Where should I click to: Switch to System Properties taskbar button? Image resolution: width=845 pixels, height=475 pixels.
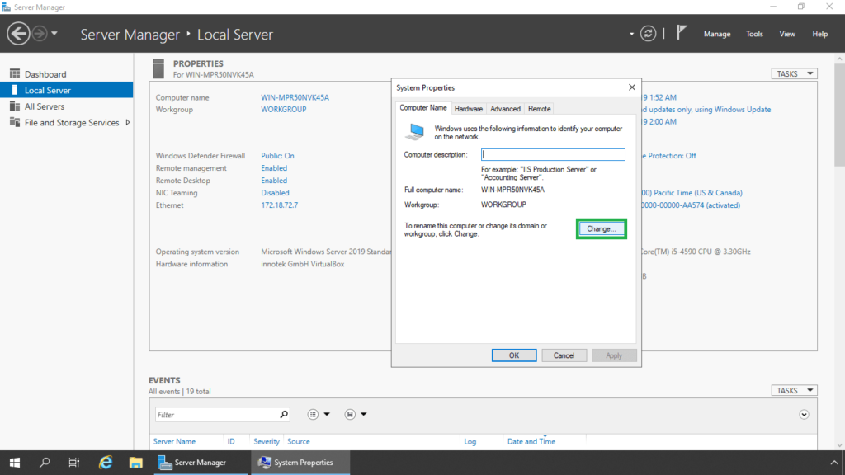pyautogui.click(x=300, y=463)
